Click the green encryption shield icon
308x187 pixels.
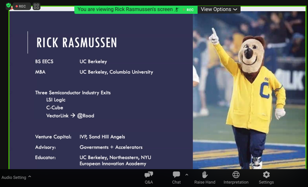tap(8, 6)
